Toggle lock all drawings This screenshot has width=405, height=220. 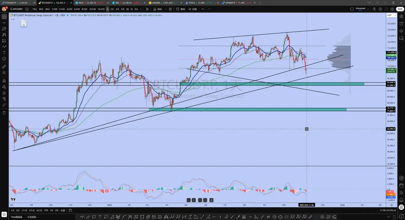pyautogui.click(x=4, y=93)
